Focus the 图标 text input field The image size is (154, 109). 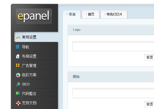(x=113, y=93)
